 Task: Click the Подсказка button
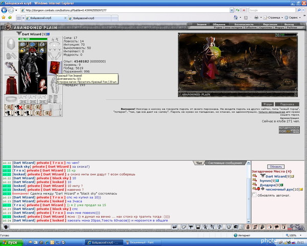pyautogui.click(x=287, y=105)
